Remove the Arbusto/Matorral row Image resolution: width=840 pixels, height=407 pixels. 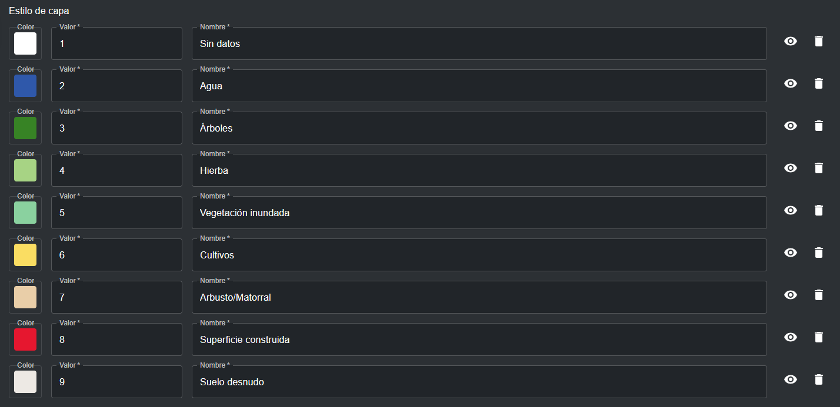tap(818, 295)
